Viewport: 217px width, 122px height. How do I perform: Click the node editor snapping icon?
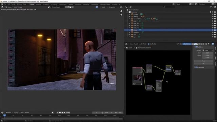click(x=206, y=44)
